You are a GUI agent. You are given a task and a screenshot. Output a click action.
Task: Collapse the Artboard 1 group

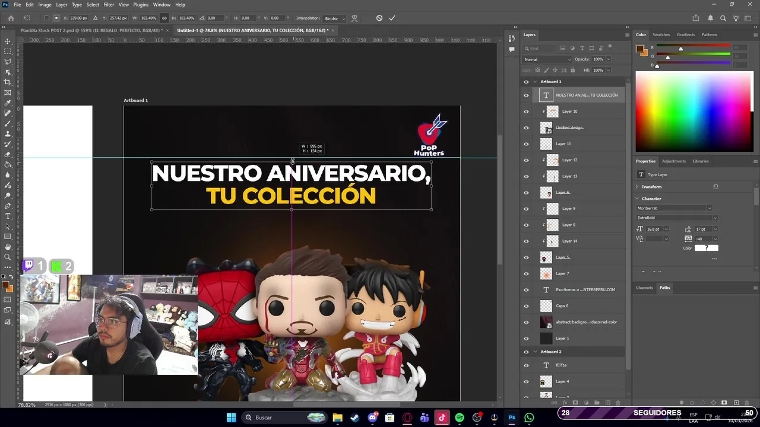point(535,82)
